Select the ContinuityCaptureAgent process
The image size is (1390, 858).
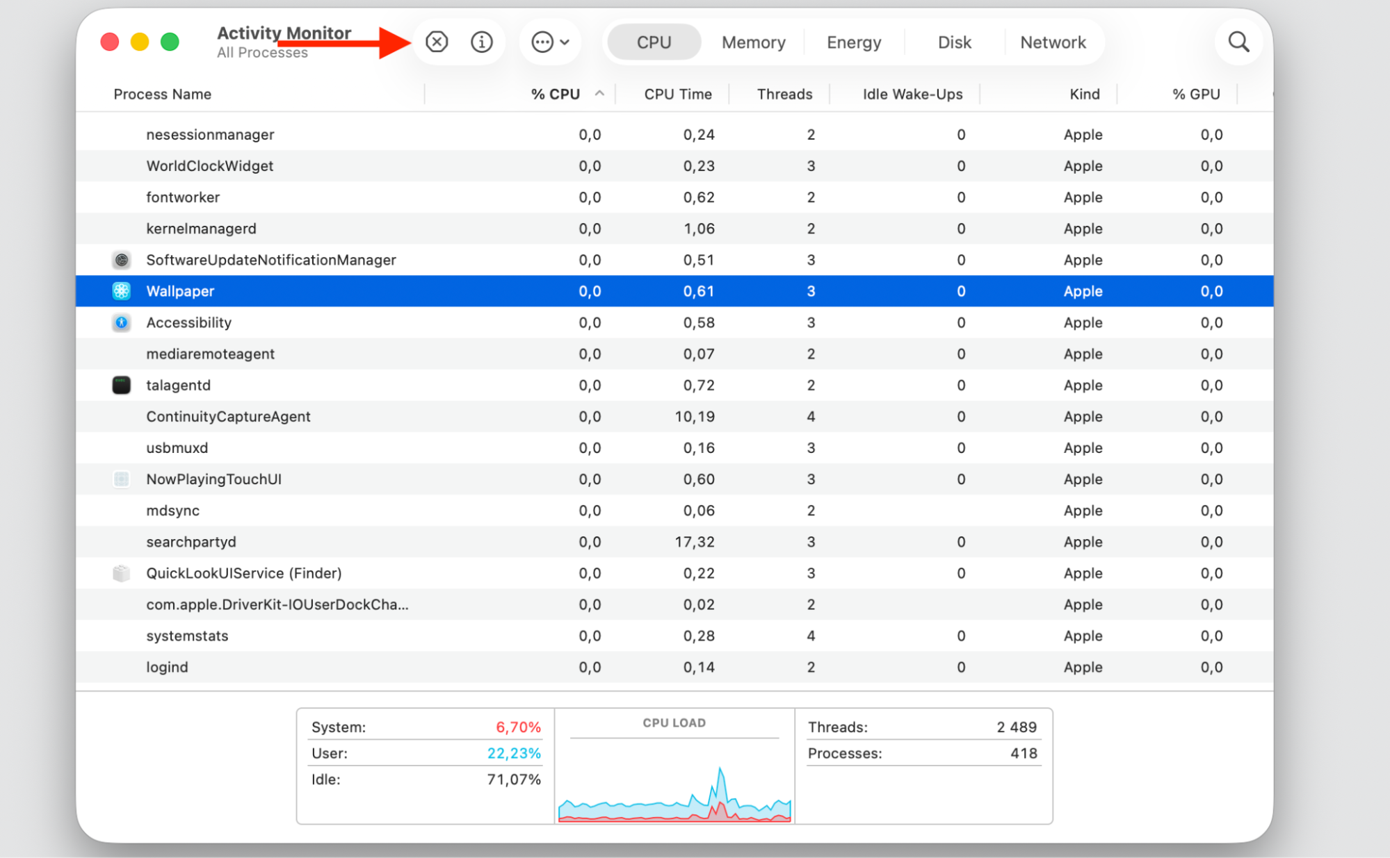(674, 416)
